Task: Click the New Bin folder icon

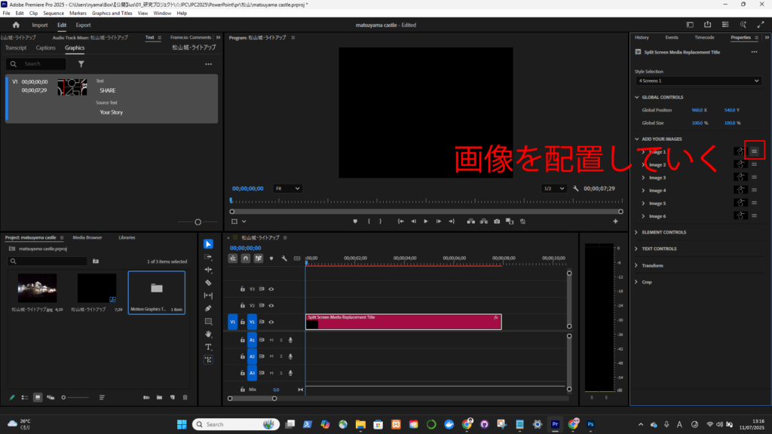Action: coord(159,397)
